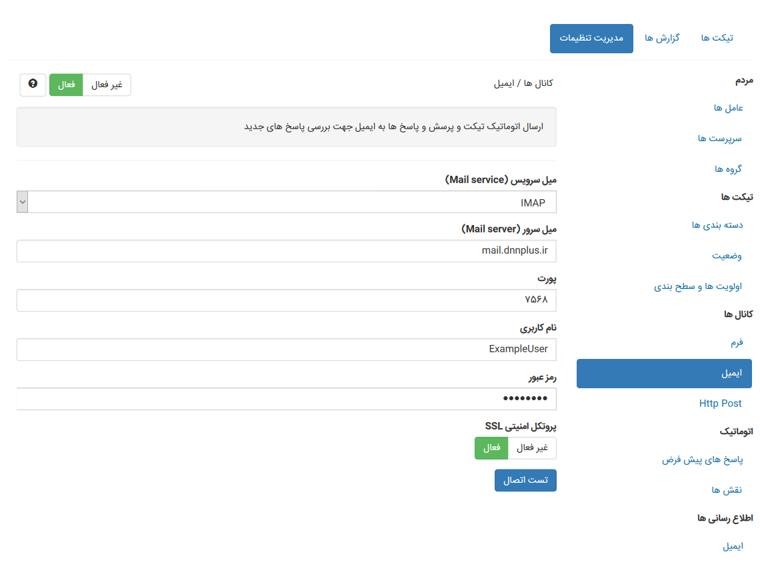Focus the پورت port field
Image resolution: width=760 pixels, height=584 pixels.
tap(286, 300)
